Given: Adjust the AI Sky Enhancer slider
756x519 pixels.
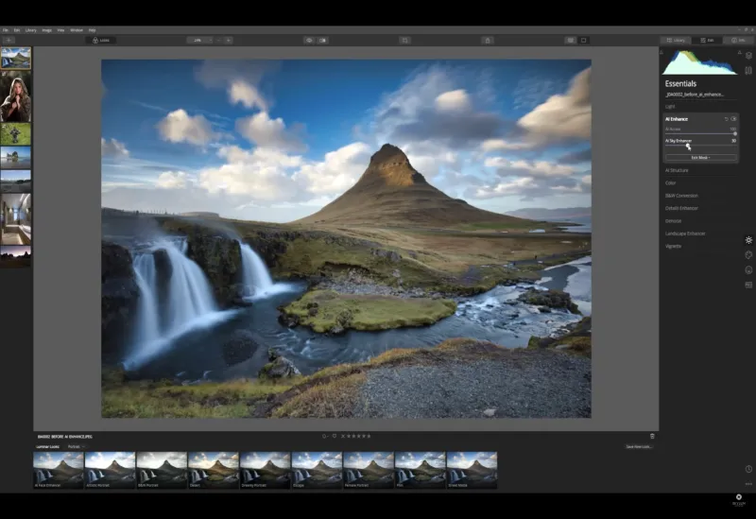Looking at the screenshot, I should pyautogui.click(x=687, y=146).
